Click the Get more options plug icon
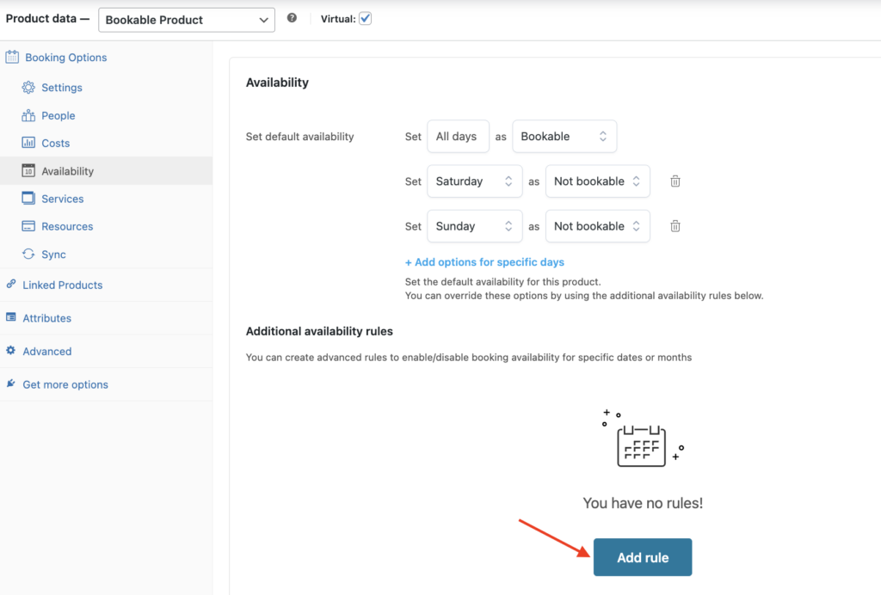The image size is (881, 595). tap(10, 383)
